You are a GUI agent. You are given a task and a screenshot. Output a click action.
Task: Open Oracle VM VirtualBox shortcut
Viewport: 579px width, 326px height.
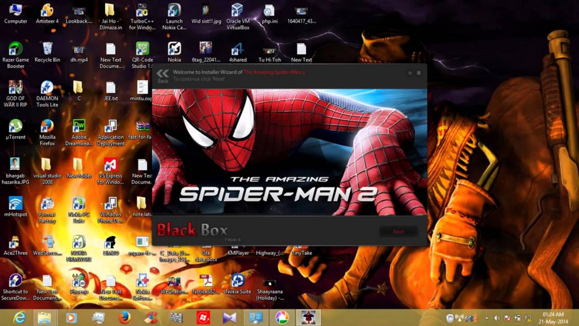pyautogui.click(x=238, y=17)
